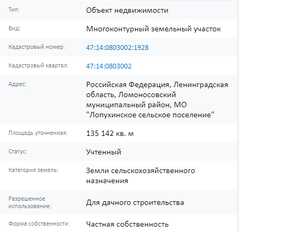Click the 'Площадь уточненная:' label
This screenshot has width=303, height=232.
coord(38,133)
